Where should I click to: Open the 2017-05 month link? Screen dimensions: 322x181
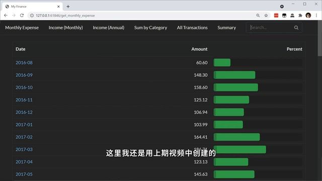[x=24, y=174]
